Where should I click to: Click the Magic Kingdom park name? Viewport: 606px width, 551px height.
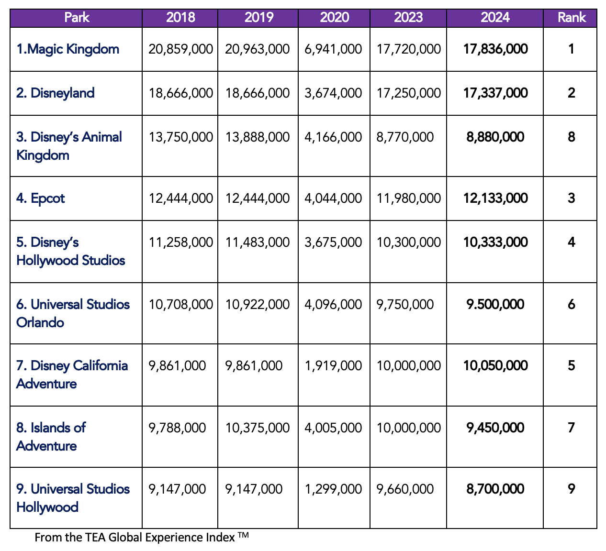pyautogui.click(x=67, y=49)
